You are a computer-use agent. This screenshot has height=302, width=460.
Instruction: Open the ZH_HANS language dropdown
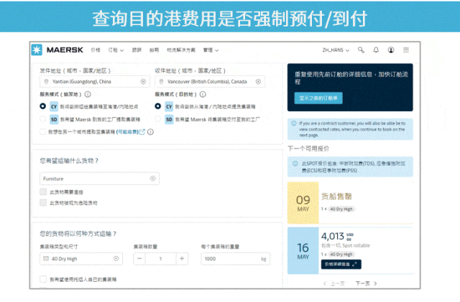coord(336,50)
